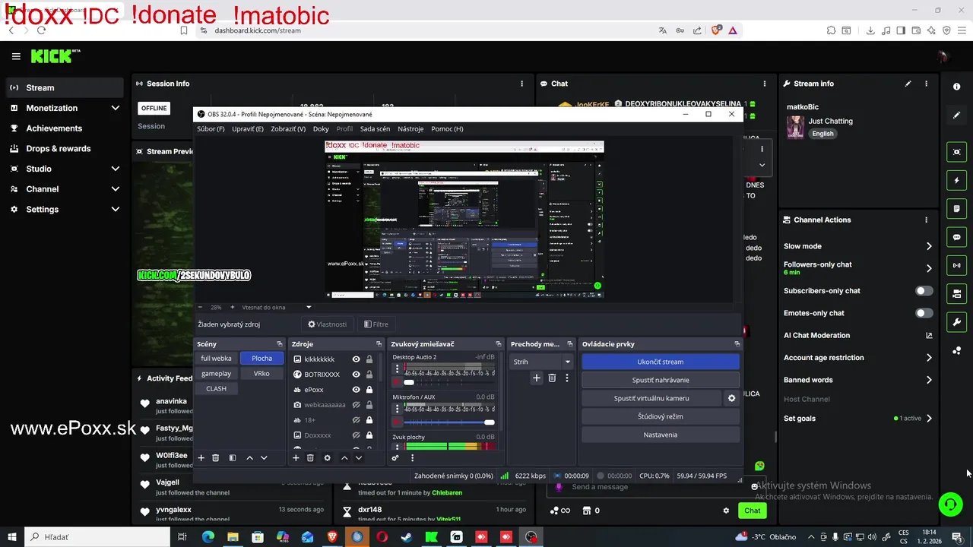Open virtual camera settings gear
The image size is (973, 547).
click(732, 398)
